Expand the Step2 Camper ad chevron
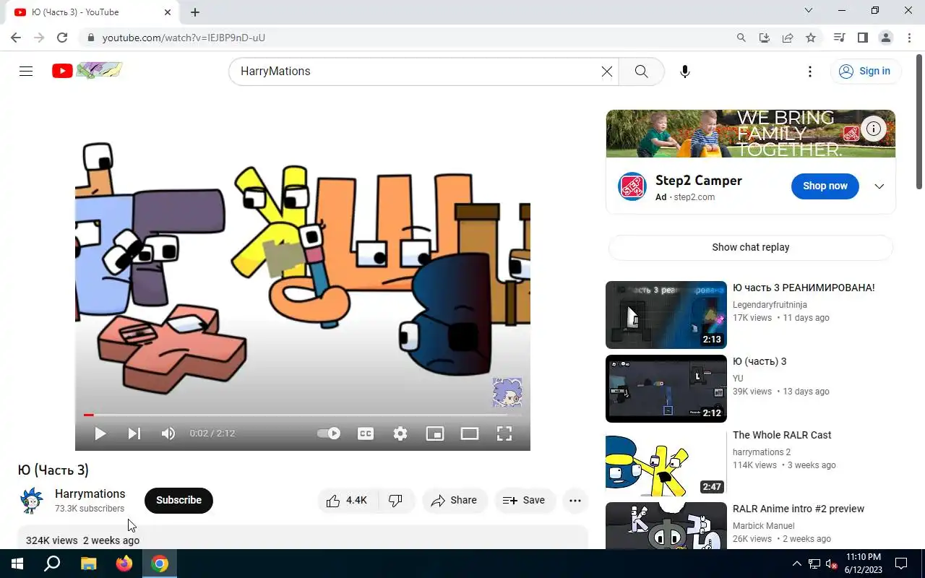Viewport: 925px width, 578px height. [879, 186]
